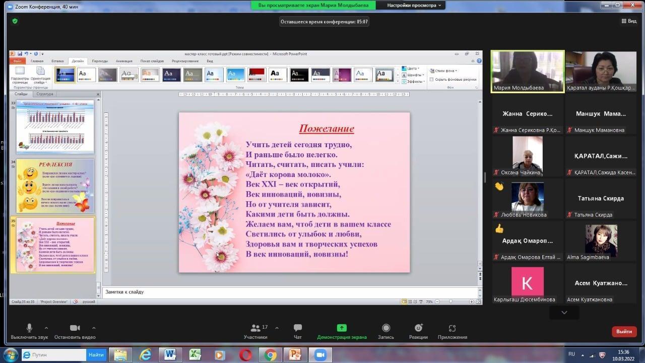Click the RU language indicator in tray
The width and height of the screenshot is (645, 363).
click(x=571, y=354)
